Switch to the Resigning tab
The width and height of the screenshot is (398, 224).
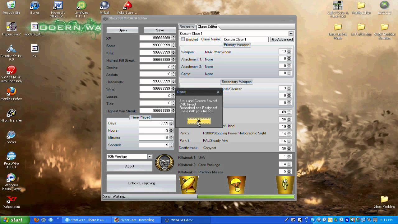click(x=187, y=27)
